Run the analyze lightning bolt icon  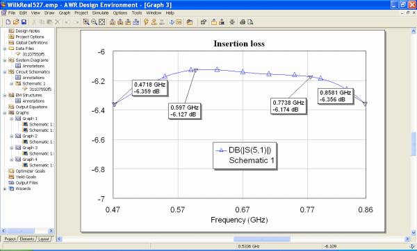click(x=146, y=22)
